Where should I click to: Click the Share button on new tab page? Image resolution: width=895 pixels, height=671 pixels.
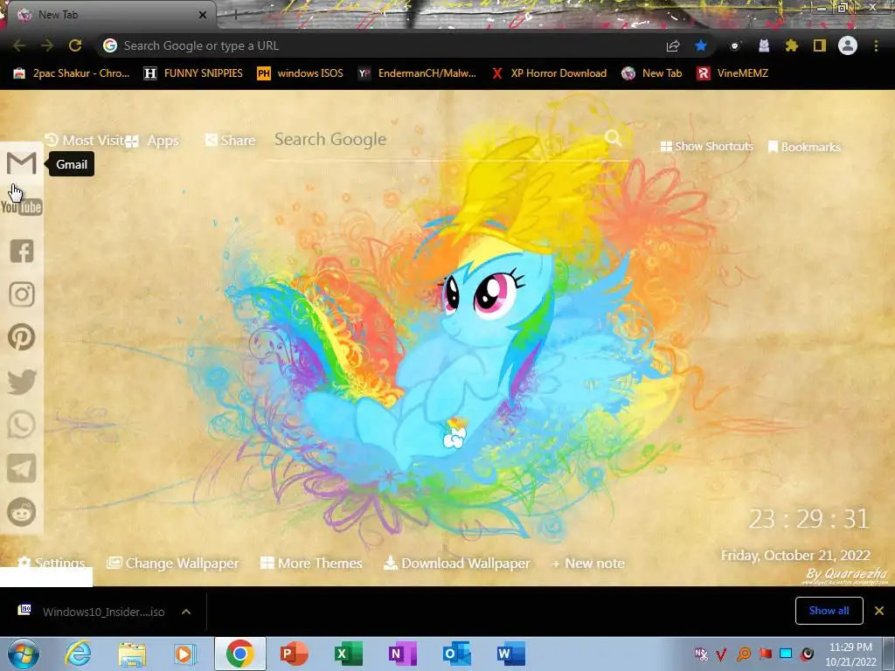click(230, 141)
